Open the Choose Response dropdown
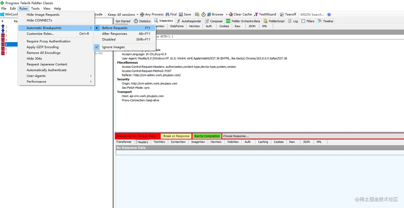The image size is (404, 208). pyautogui.click(x=313, y=136)
